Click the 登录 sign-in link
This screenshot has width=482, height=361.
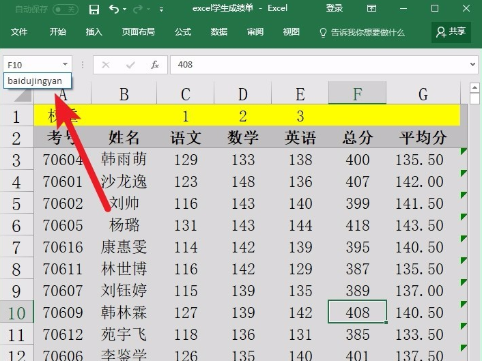[334, 8]
